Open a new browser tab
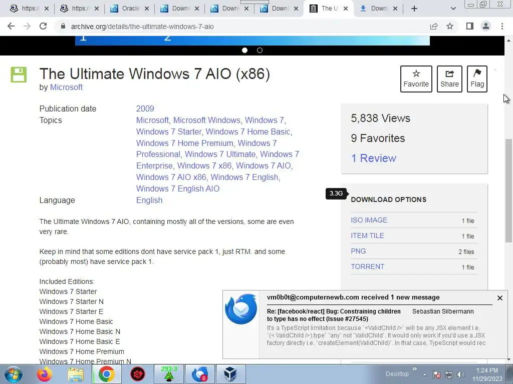The width and height of the screenshot is (513, 384). [414, 8]
